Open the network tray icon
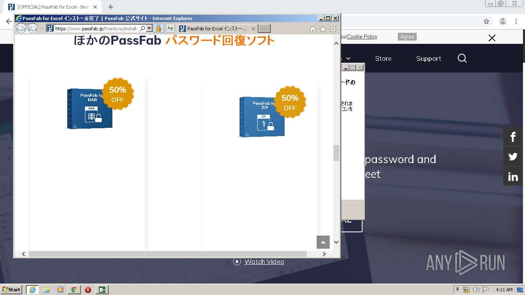This screenshot has height=295, width=525. [x=466, y=290]
